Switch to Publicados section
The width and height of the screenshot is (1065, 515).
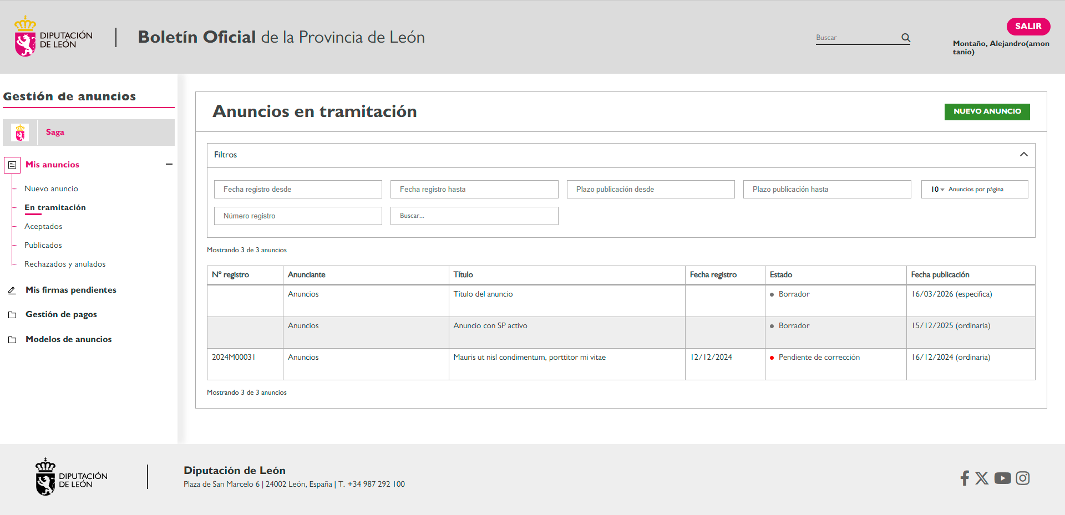pos(43,245)
